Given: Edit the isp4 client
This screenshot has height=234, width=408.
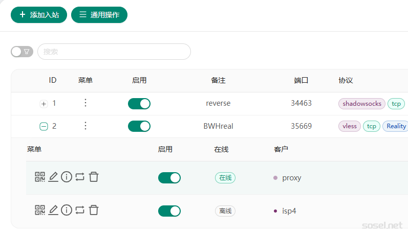Looking at the screenshot, I should click(53, 210).
